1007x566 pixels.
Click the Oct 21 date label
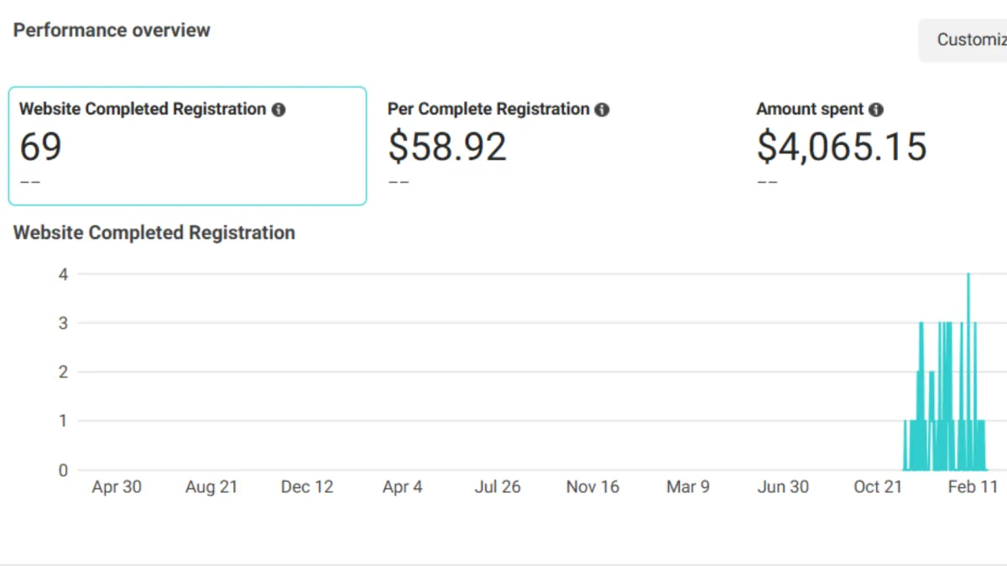point(878,487)
